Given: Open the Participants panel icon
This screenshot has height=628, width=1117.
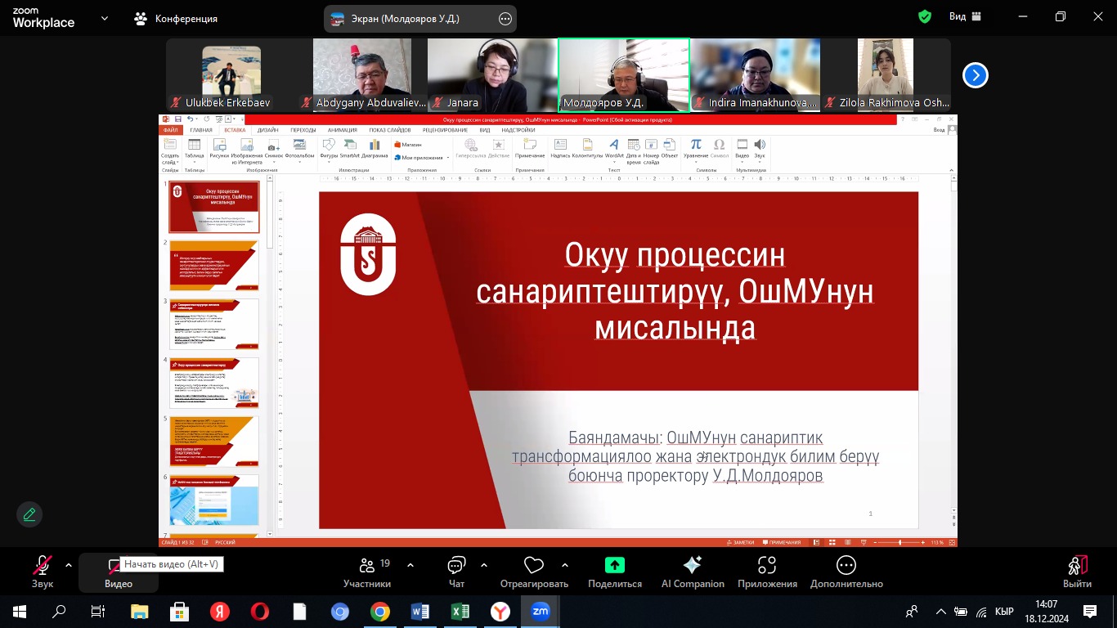Looking at the screenshot, I should [366, 566].
